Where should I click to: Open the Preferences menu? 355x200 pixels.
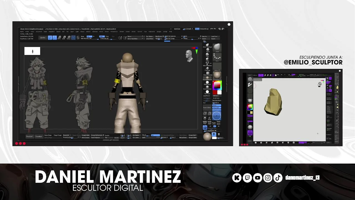(x=114, y=32)
